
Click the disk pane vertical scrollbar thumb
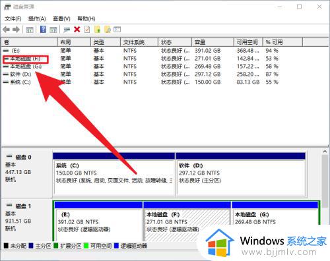(x=325, y=181)
